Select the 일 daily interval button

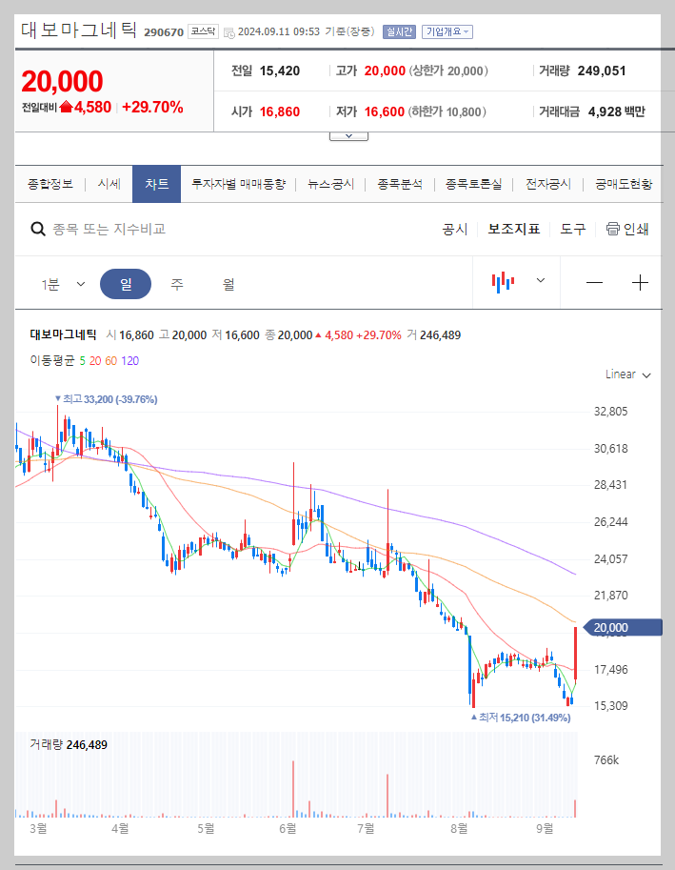point(126,281)
